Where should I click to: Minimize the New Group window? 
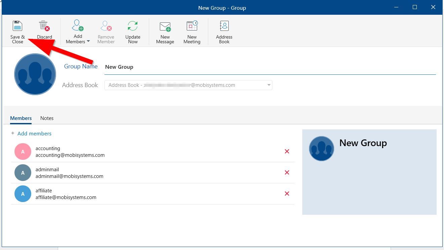396,7
